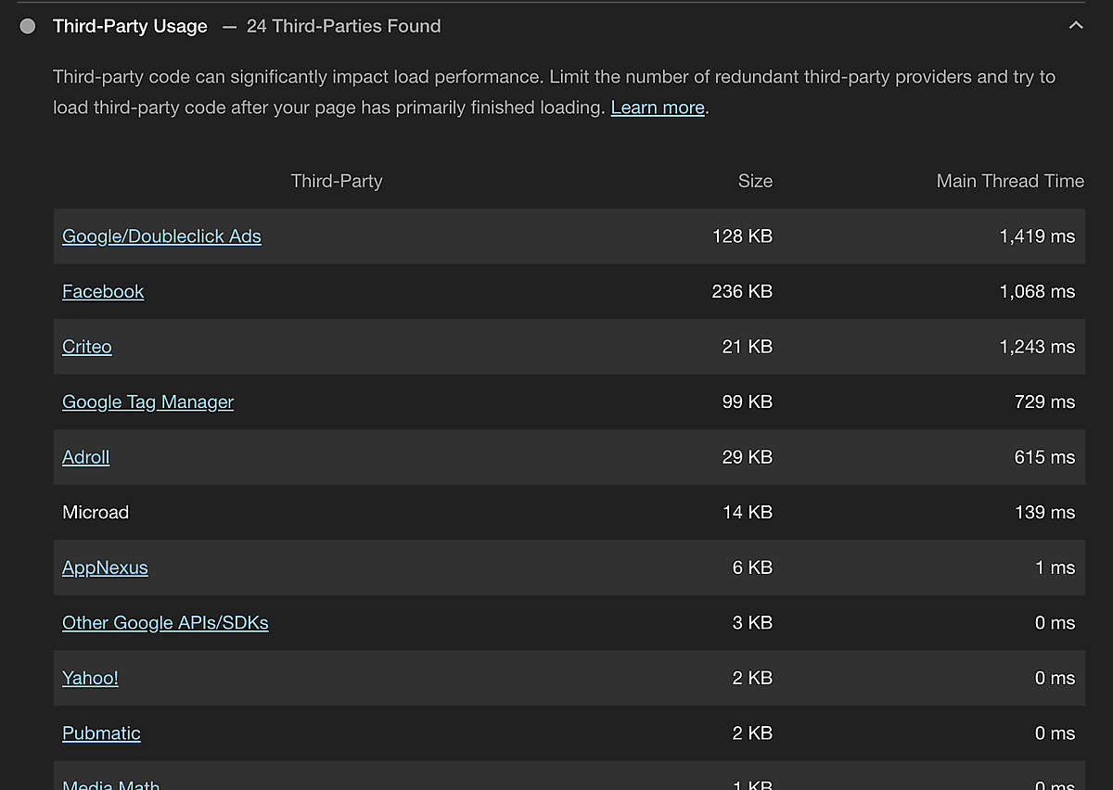Viewport: 1113px width, 790px height.
Task: Open the Pubmatic link
Action: pyautogui.click(x=101, y=733)
